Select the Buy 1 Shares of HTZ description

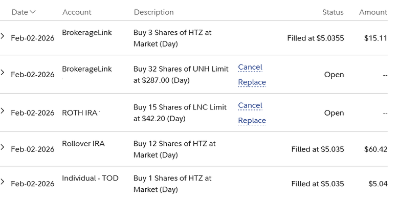[x=172, y=184]
